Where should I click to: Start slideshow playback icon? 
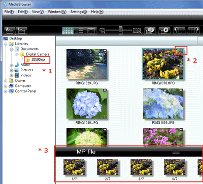164,31
